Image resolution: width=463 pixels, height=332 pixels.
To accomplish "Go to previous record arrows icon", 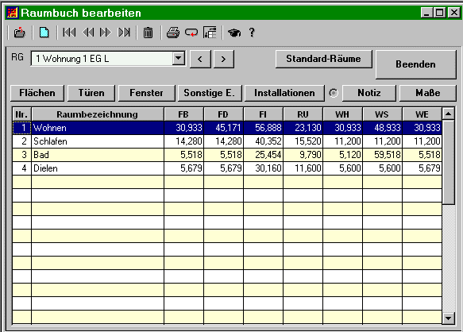I will pyautogui.click(x=87, y=33).
